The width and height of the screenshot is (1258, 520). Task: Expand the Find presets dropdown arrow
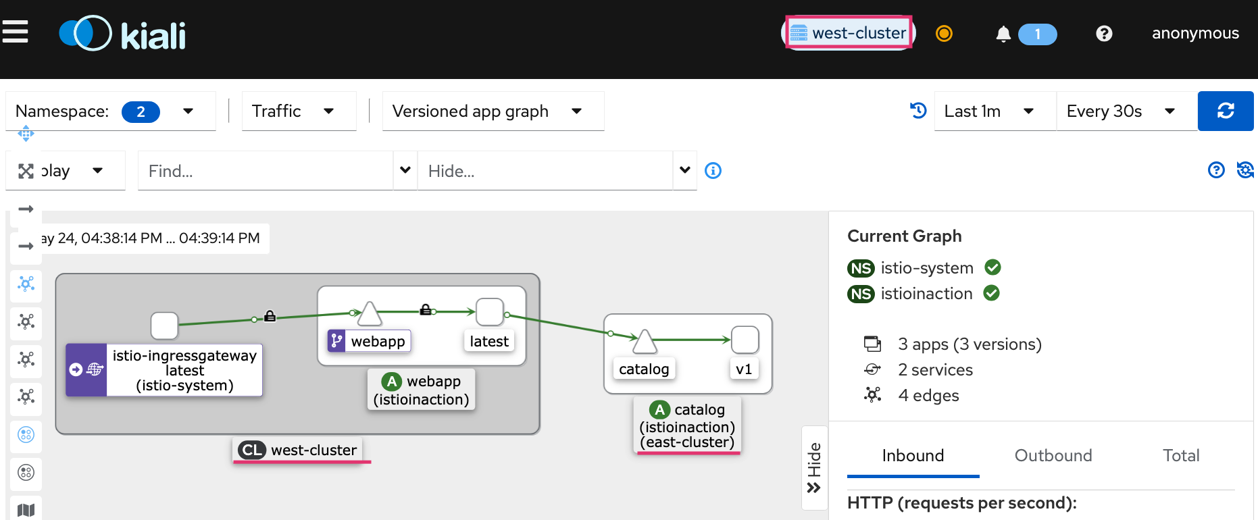pyautogui.click(x=405, y=170)
